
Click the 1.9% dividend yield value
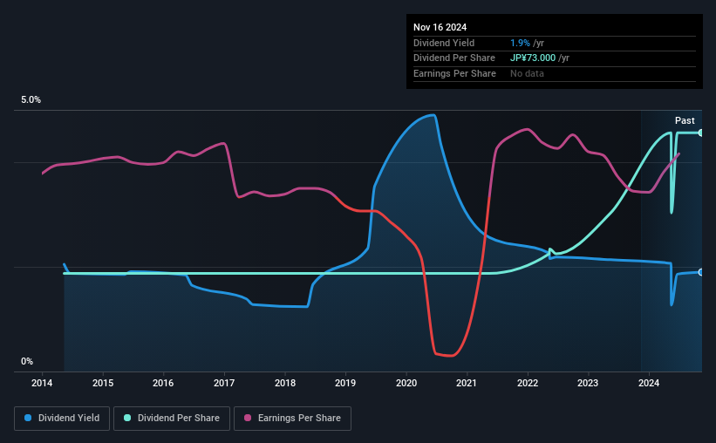tap(520, 43)
